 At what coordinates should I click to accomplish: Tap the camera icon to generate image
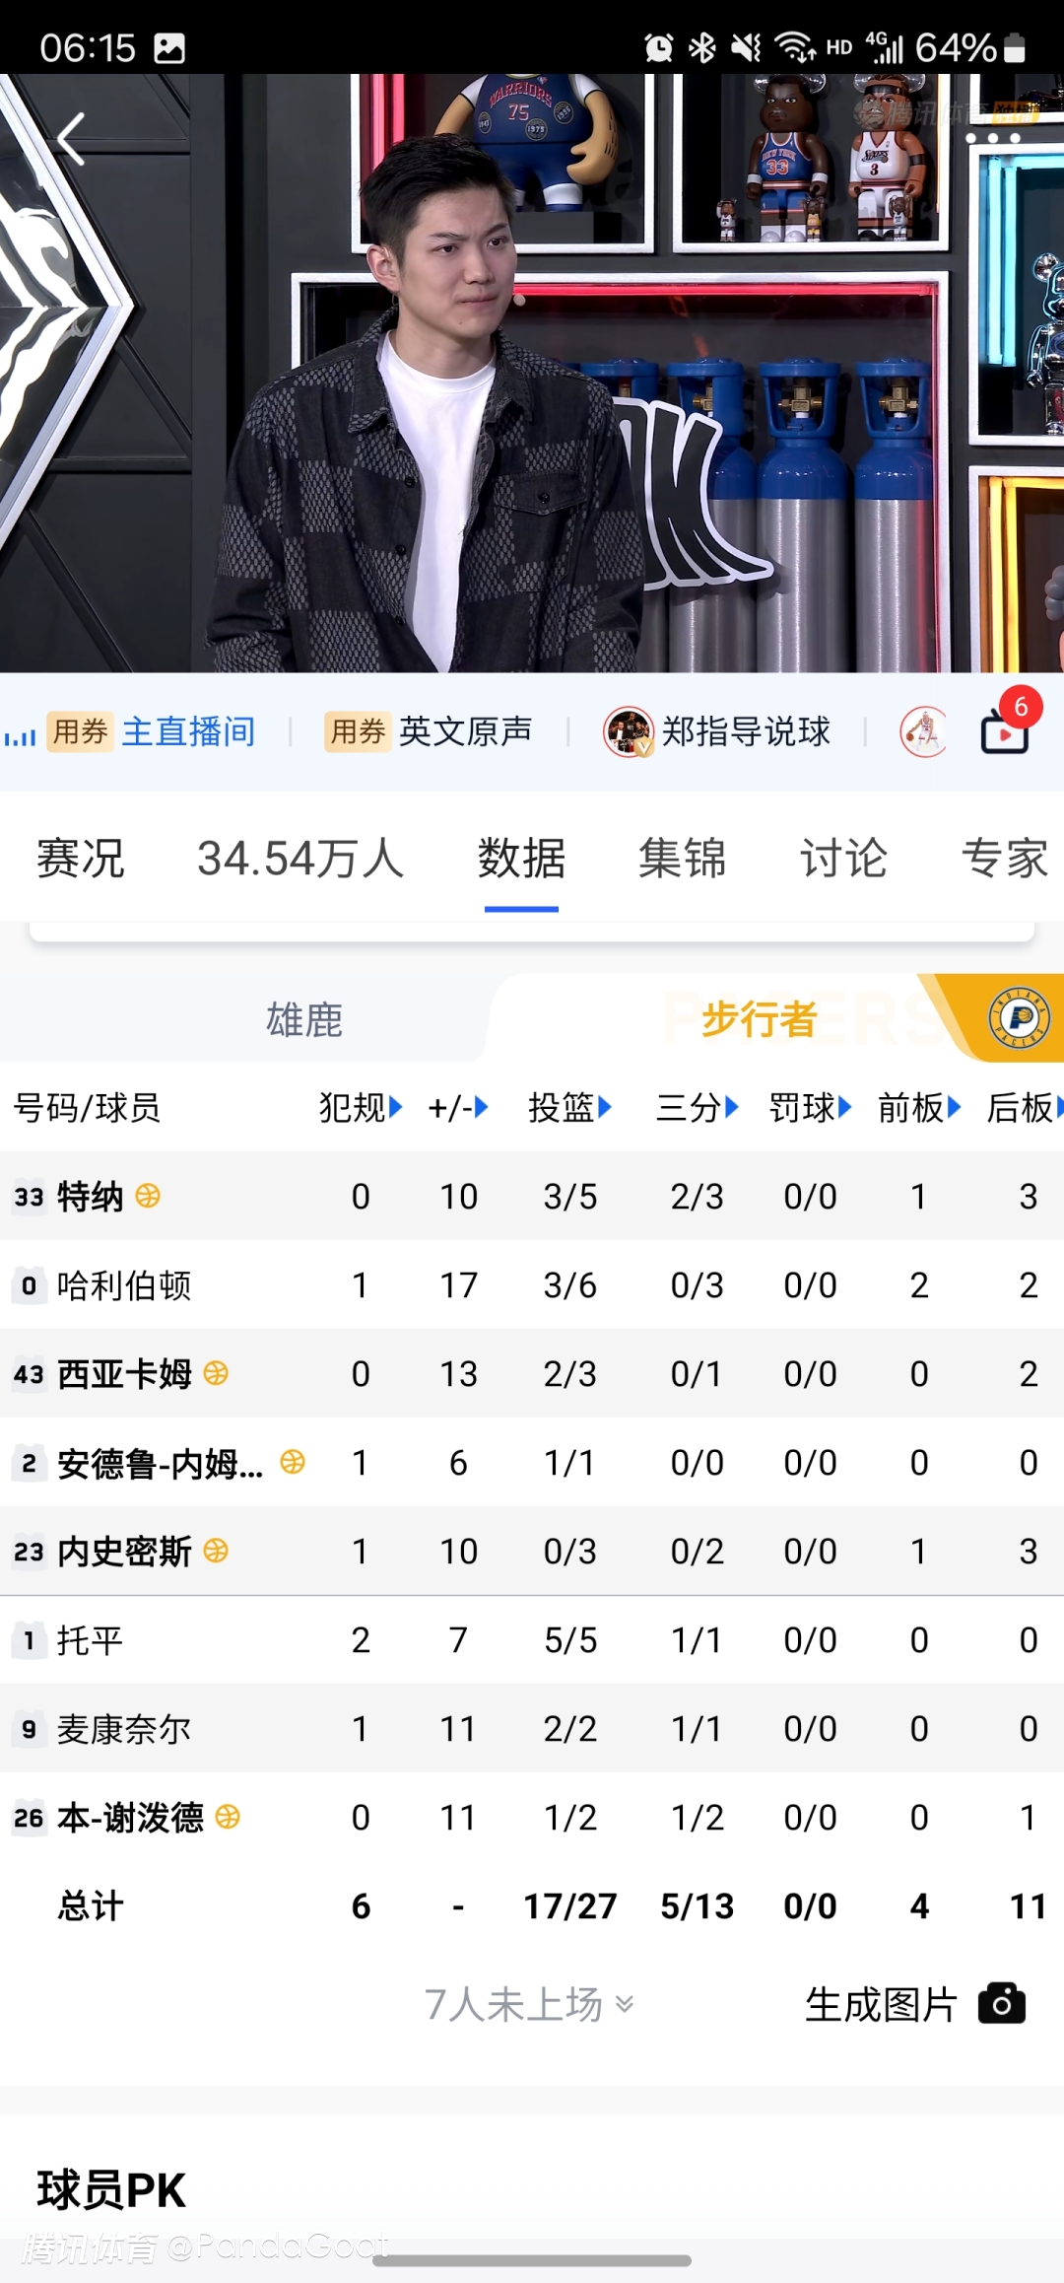coord(1001,2004)
